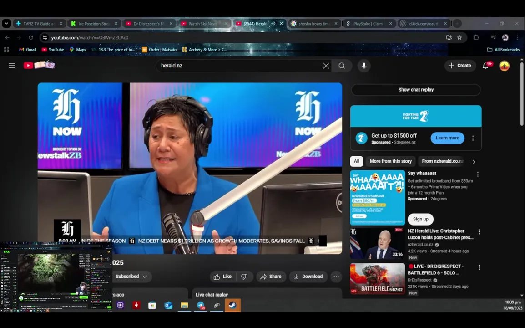Select More from this story chip

[390, 161]
